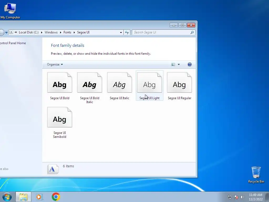Click the Windows Explorer taskbar icon
The width and height of the screenshot is (269, 202).
click(23, 197)
